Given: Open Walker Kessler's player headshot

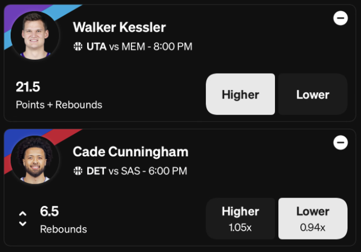Looking at the screenshot, I should coord(35,35).
